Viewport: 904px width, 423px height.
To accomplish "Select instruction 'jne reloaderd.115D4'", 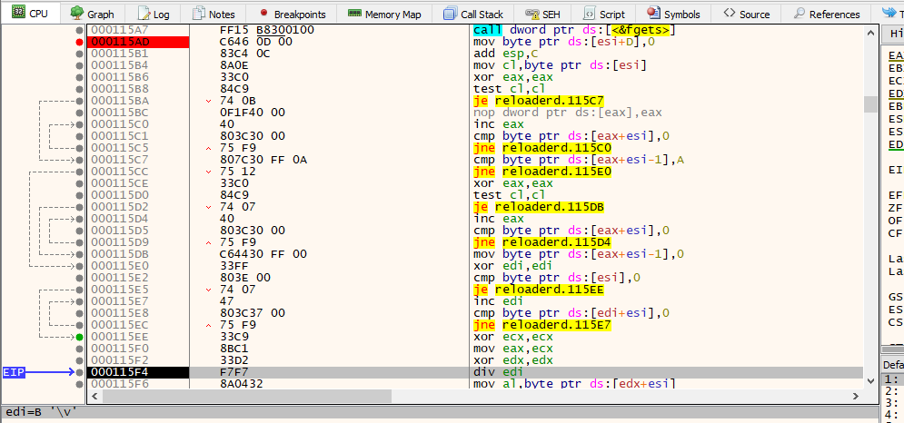I will pos(542,242).
